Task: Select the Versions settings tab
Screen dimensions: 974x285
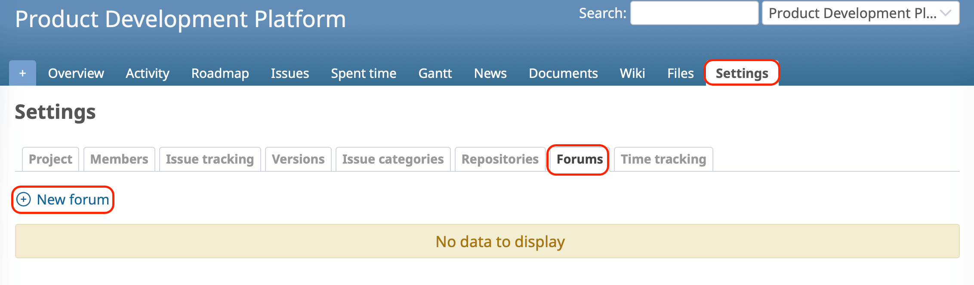Action: (298, 159)
